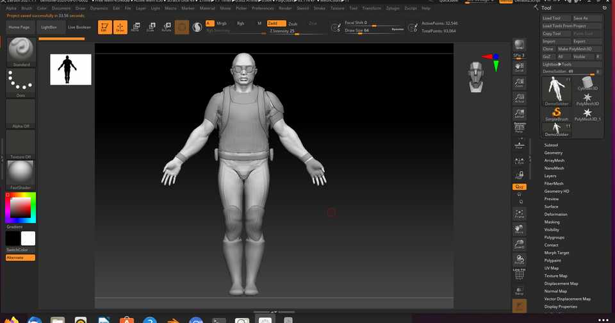This screenshot has height=323, width=615.
Task: Select the Scale transform tool
Action: tap(151, 27)
